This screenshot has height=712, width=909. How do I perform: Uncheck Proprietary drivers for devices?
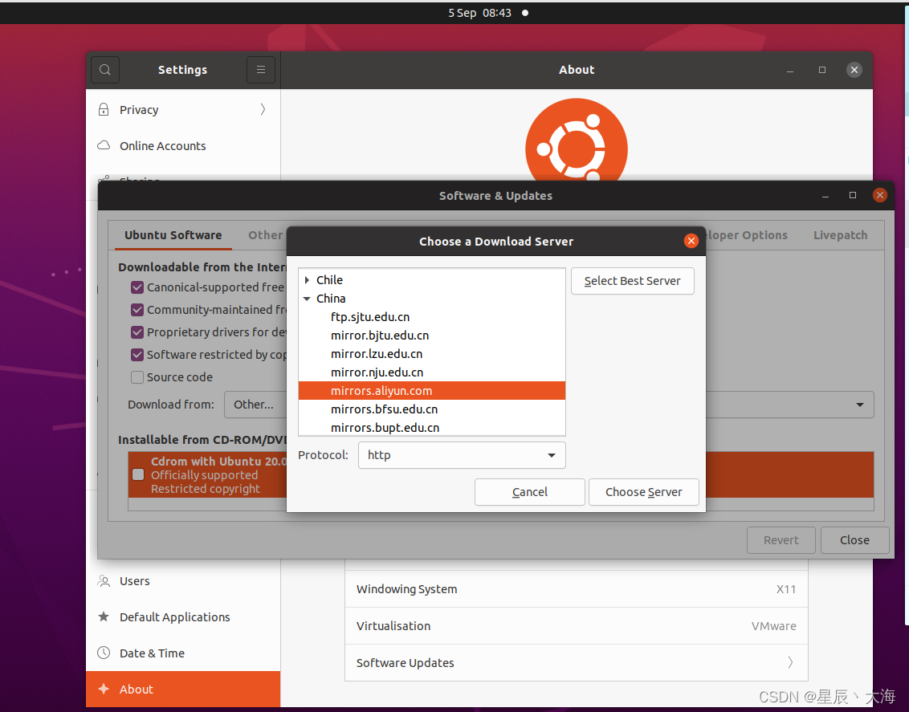click(137, 332)
